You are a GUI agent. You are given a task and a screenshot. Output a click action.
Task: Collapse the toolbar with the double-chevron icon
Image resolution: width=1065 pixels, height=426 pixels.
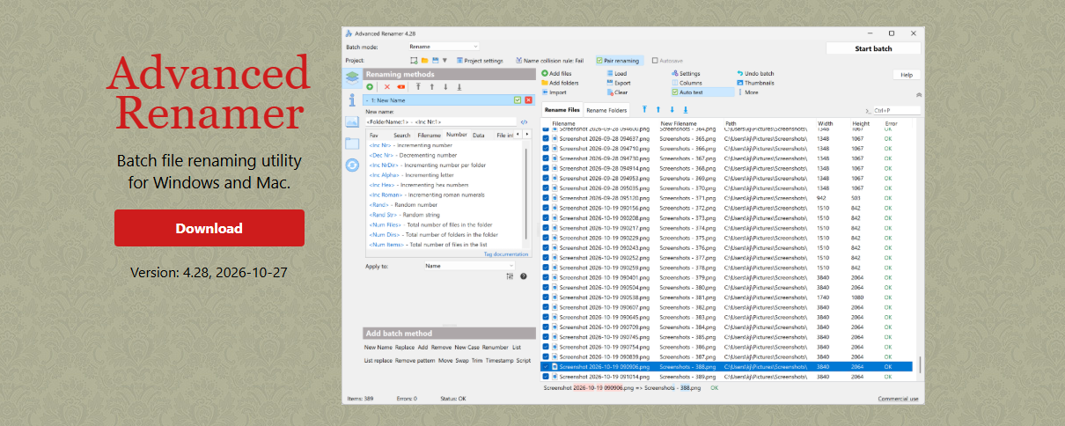coord(919,93)
